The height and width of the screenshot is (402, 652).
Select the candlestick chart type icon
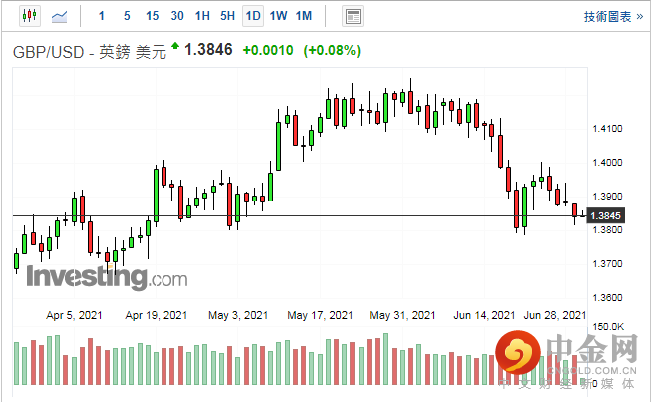point(28,16)
